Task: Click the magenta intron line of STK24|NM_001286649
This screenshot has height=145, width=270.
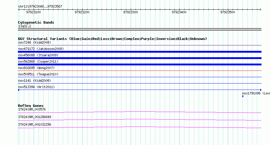Action: (140, 120)
